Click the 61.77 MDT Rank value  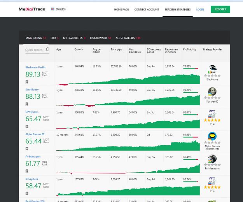(33, 164)
